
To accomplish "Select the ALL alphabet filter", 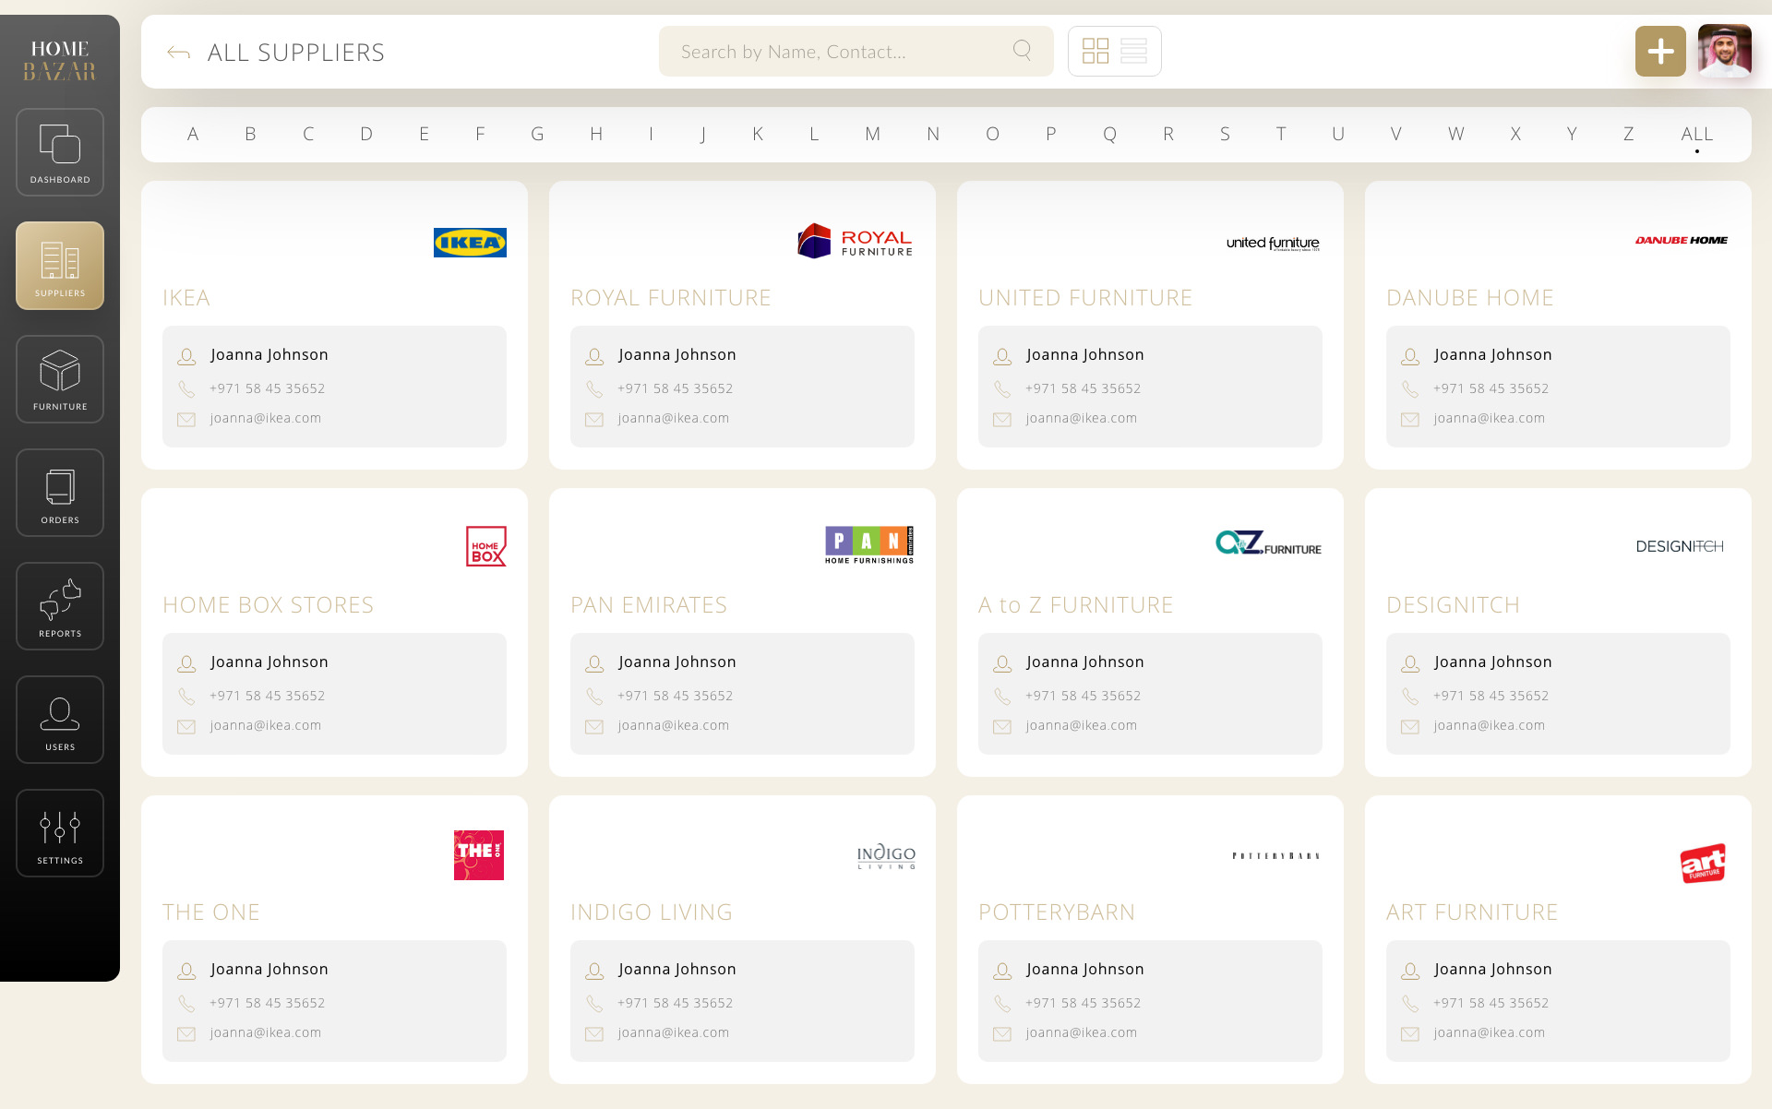I will coord(1696,134).
